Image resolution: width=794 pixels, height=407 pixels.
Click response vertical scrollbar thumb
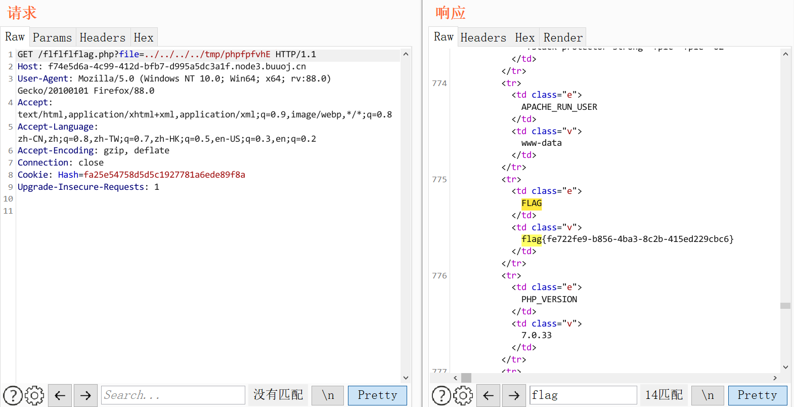[785, 306]
